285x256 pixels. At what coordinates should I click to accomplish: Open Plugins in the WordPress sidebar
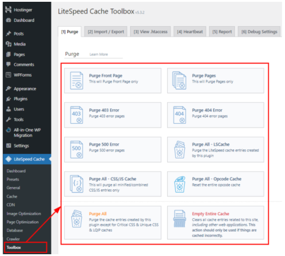20,99
